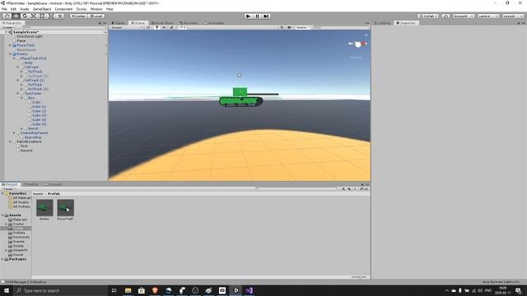The width and height of the screenshot is (527, 296).
Task: Expand the PlayerTank object in Hierarchy
Action: pyautogui.click(x=10, y=45)
